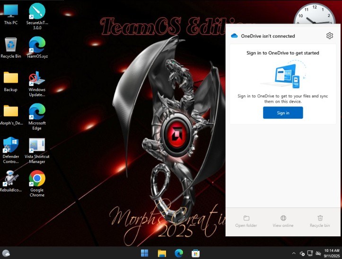Open the taskbar clock 10:14 AM
The height and width of the screenshot is (259, 342).
332,253
